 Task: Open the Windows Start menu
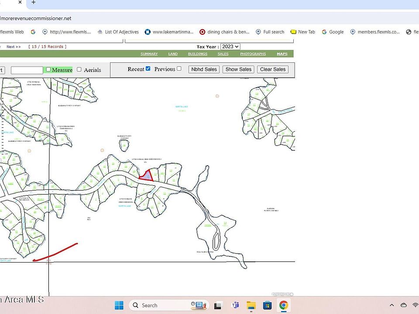tap(119, 305)
